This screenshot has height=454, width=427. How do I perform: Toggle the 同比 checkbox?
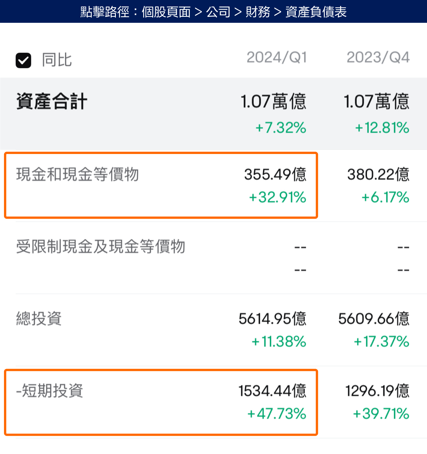coord(23,60)
